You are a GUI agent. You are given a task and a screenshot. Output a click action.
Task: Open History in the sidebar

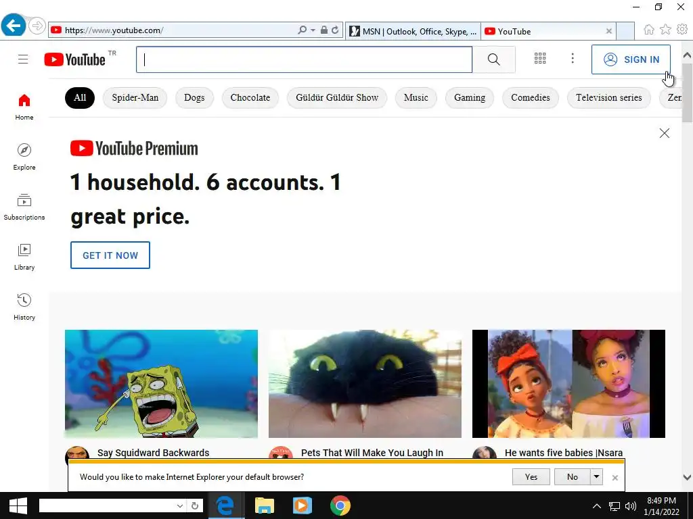tap(24, 307)
